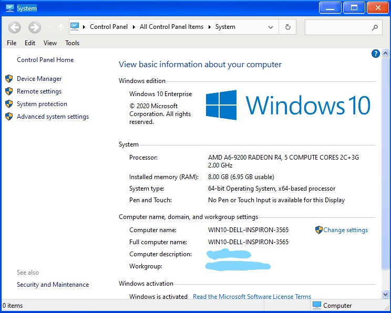Expand the chevron before All Control Panel Items
Viewport: 391px width, 313px height.
coord(134,27)
